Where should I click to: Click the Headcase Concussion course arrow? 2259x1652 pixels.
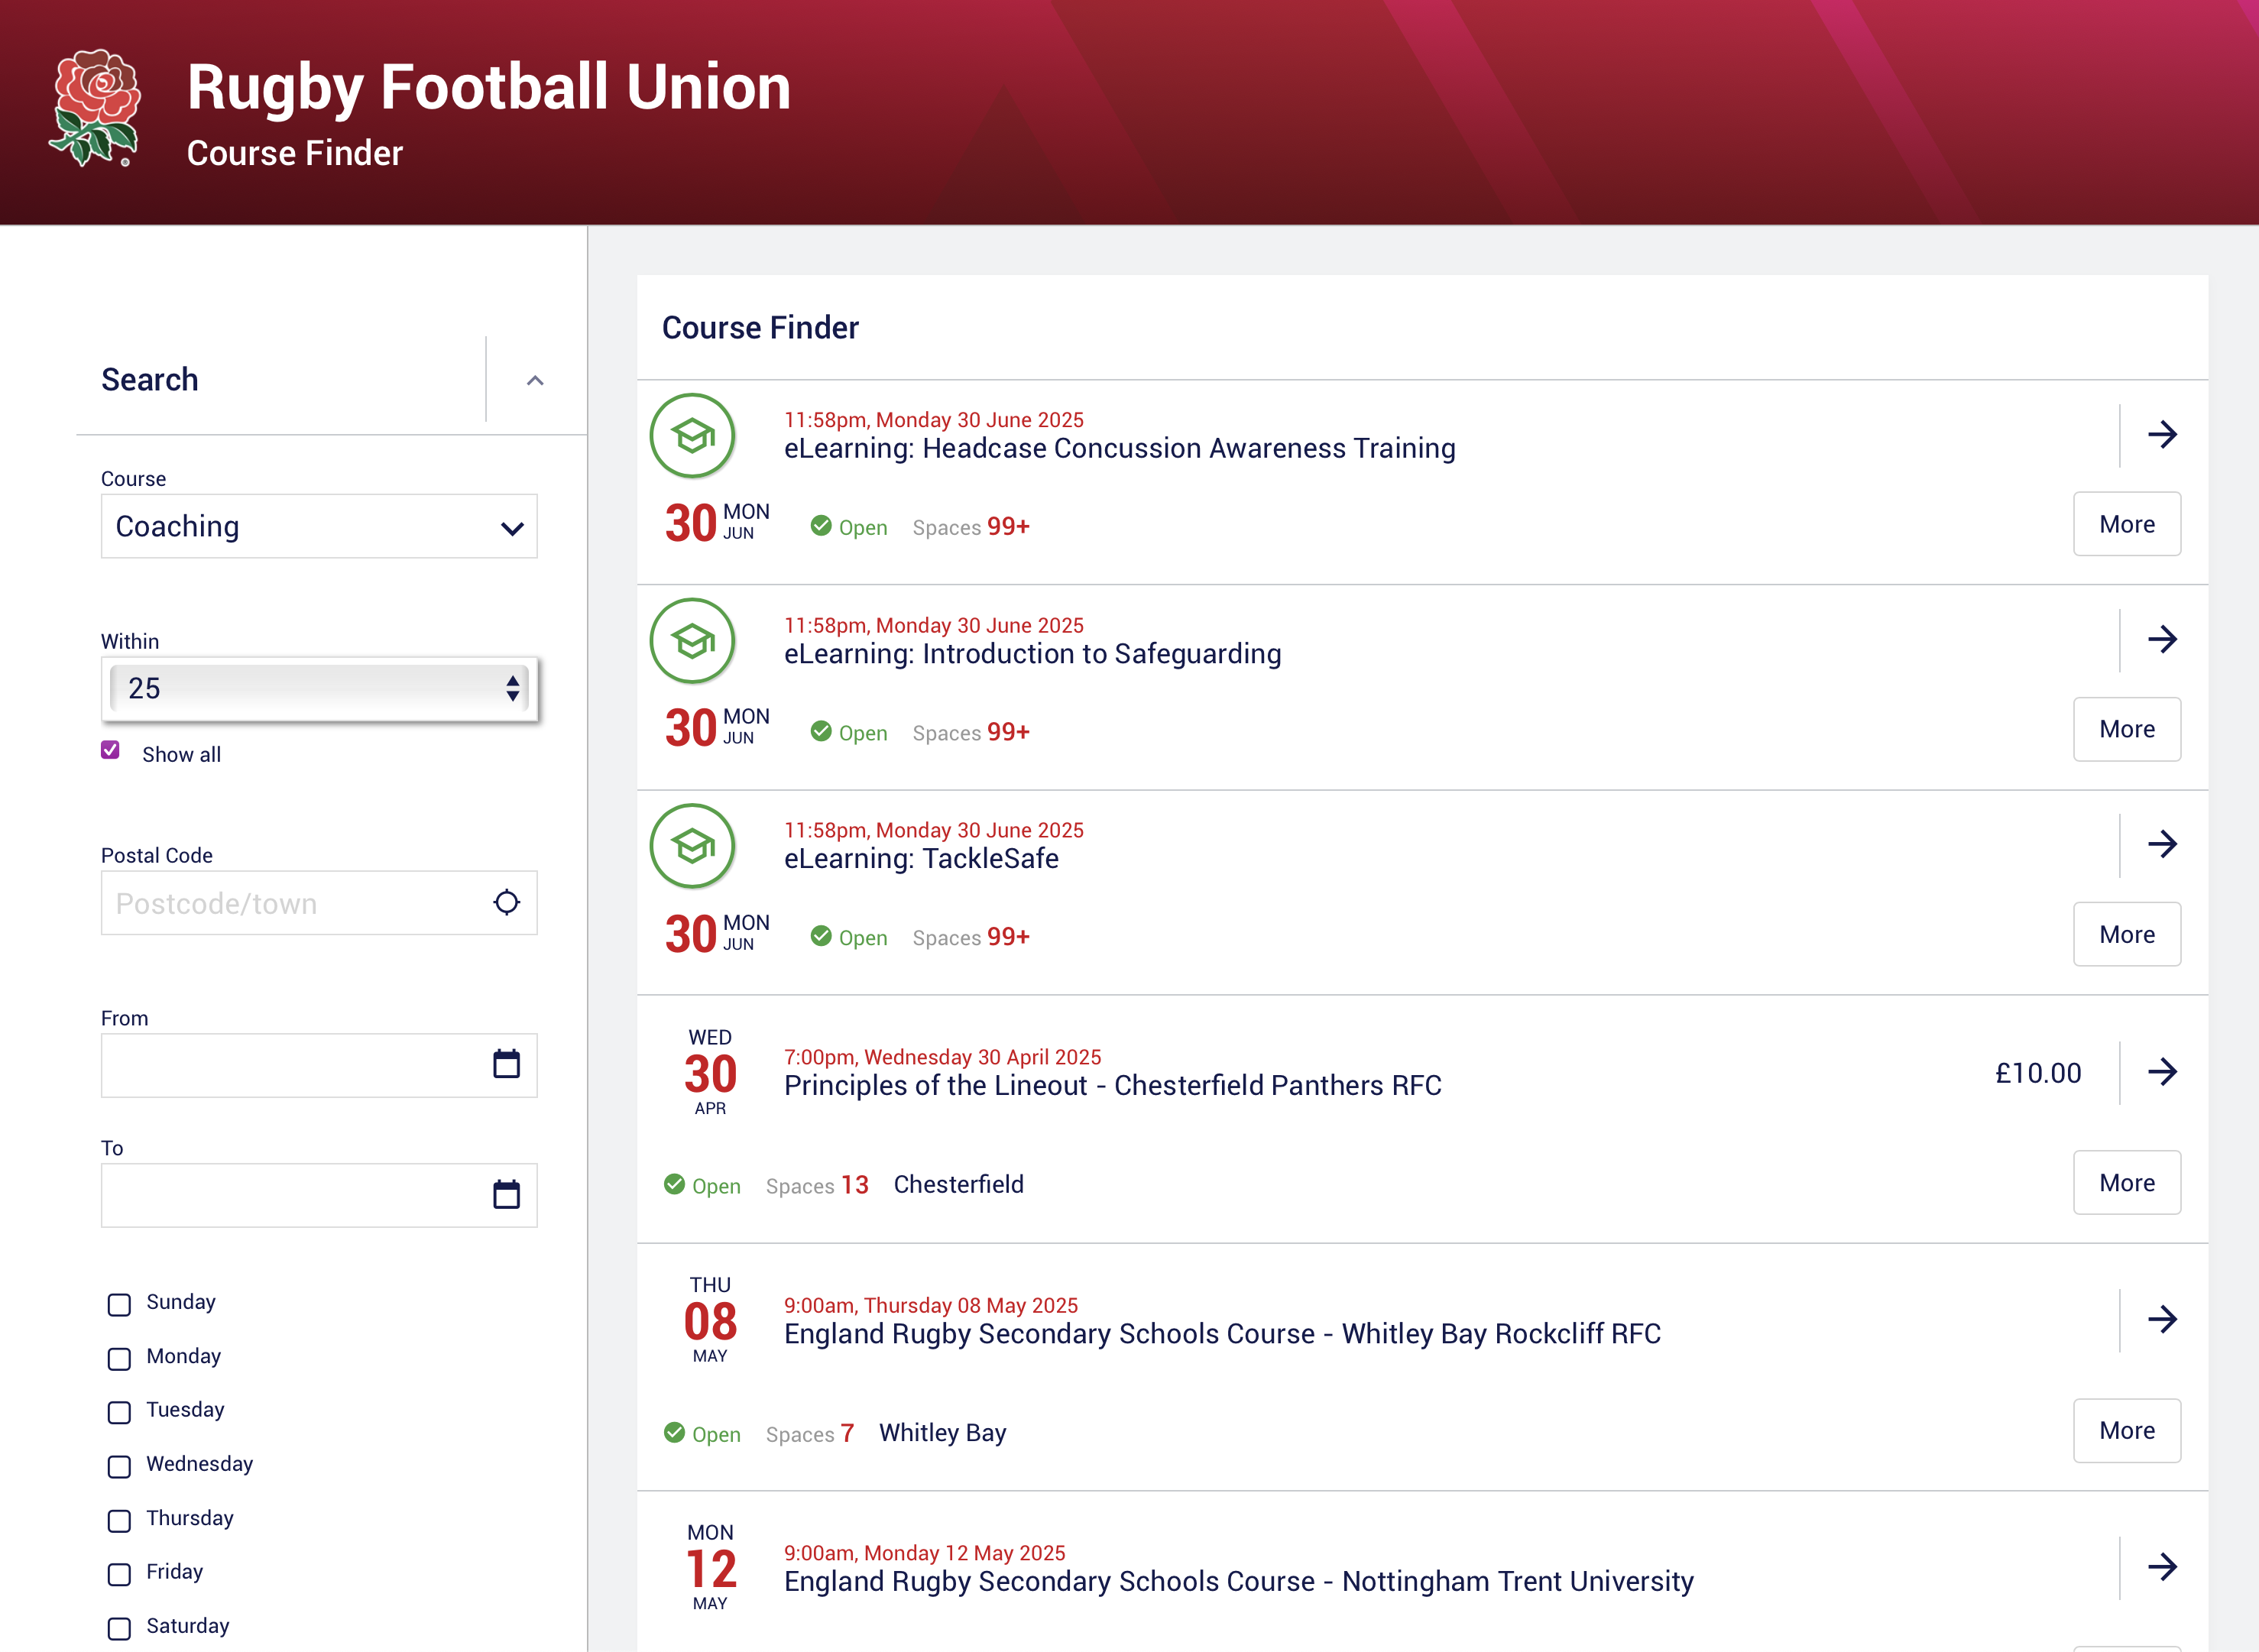tap(2162, 435)
